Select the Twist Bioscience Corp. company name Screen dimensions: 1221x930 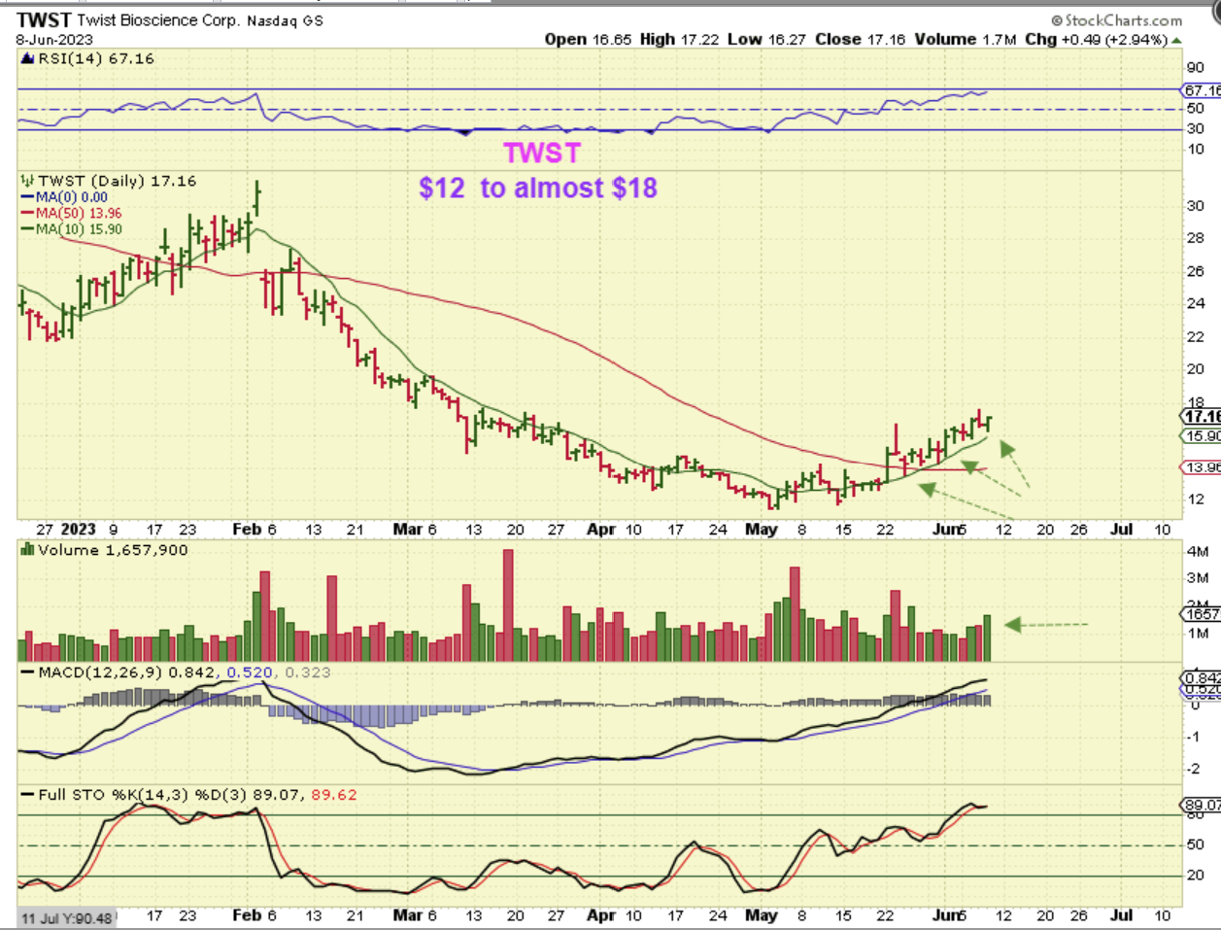tap(158, 20)
